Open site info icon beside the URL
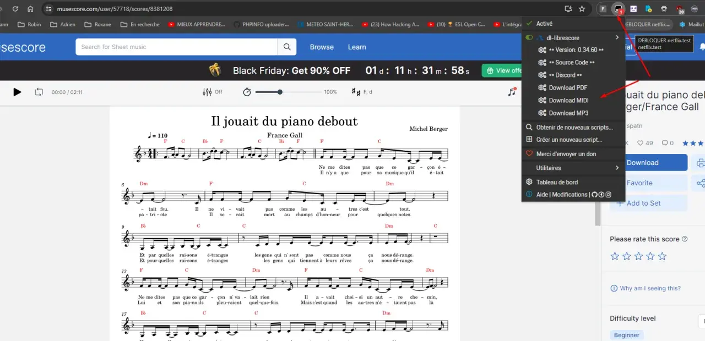Viewport: 705px width, 341px height. 48,9
